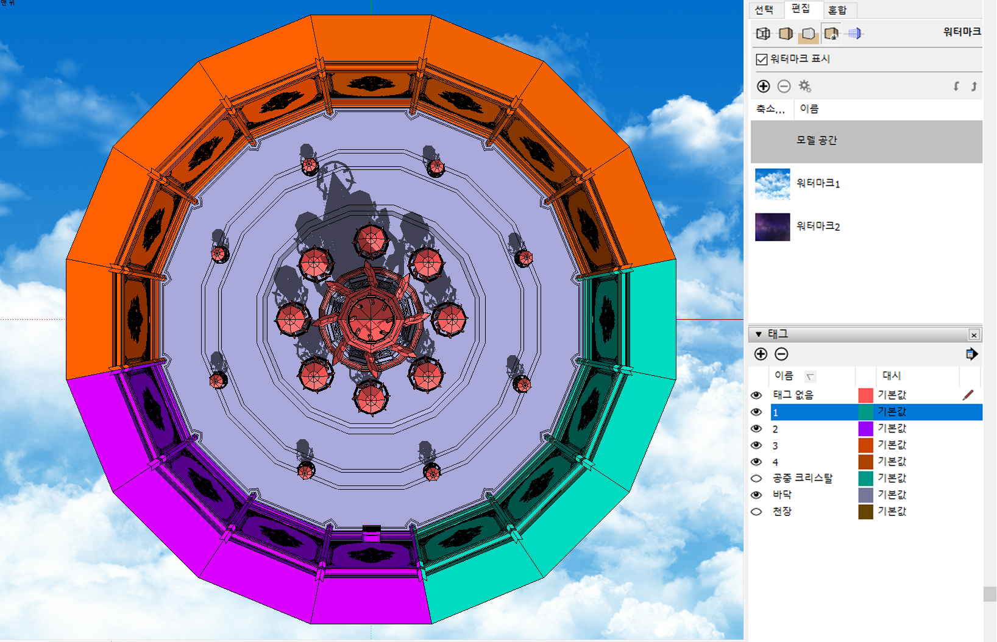Switch to the 혼합 tab

click(837, 10)
